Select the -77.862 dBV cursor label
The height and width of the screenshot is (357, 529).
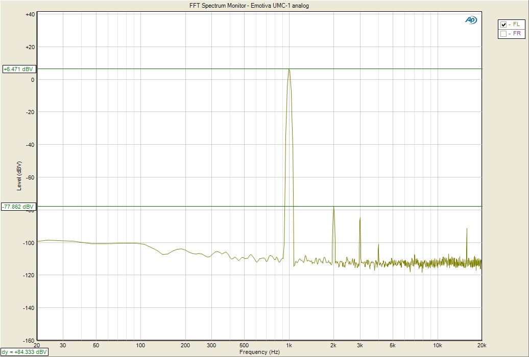(19, 207)
